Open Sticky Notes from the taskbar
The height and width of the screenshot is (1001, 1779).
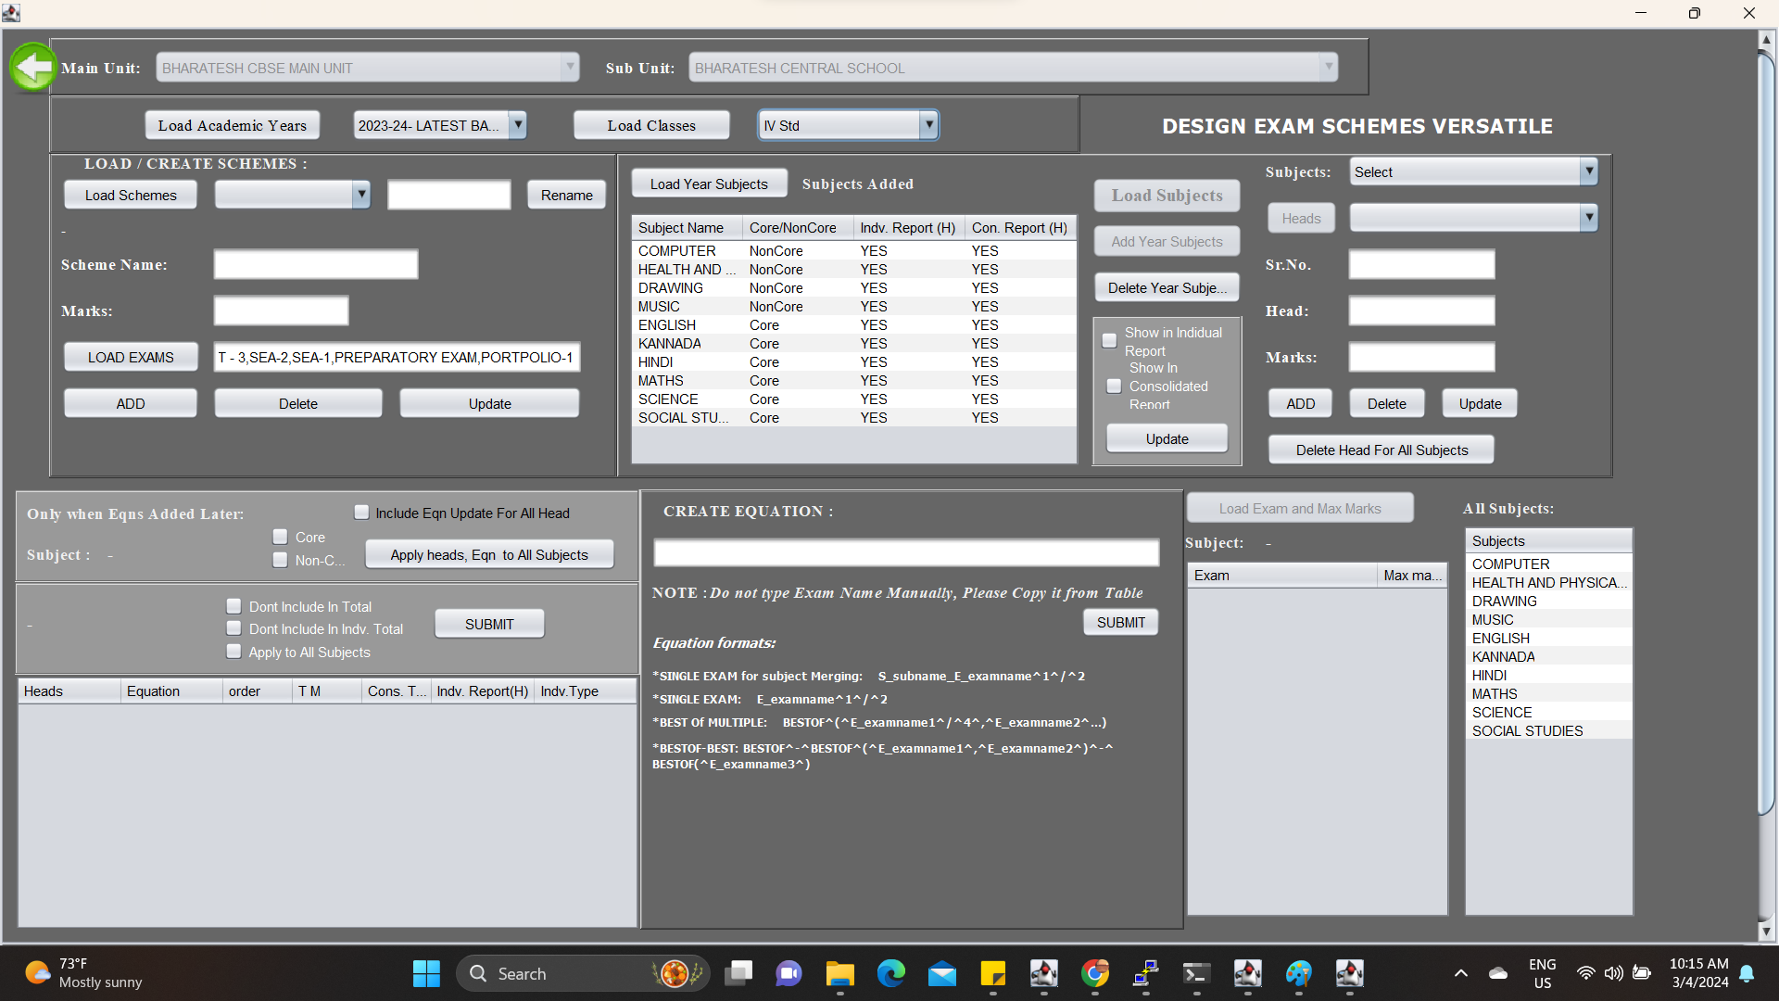pos(992,973)
